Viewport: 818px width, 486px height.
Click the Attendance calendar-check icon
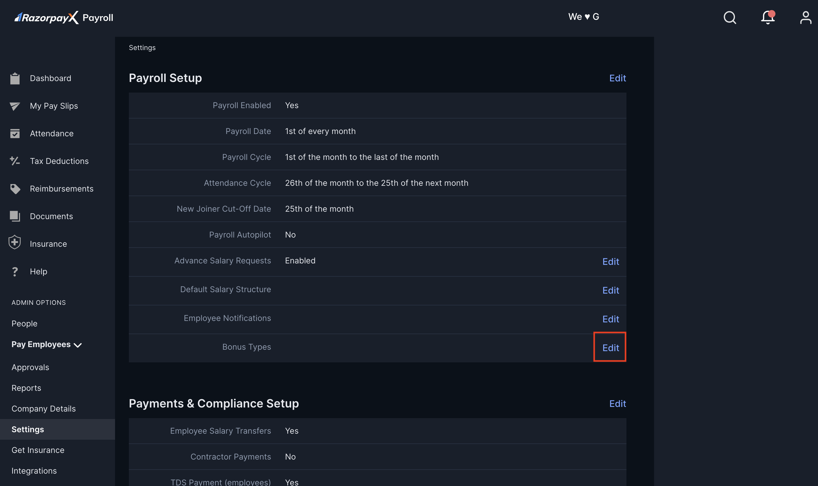pos(15,134)
